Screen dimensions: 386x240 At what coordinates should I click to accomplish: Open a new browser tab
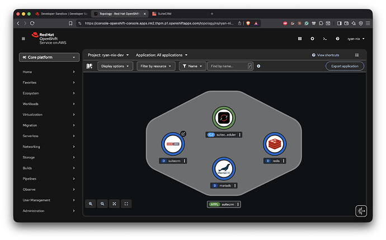point(212,14)
